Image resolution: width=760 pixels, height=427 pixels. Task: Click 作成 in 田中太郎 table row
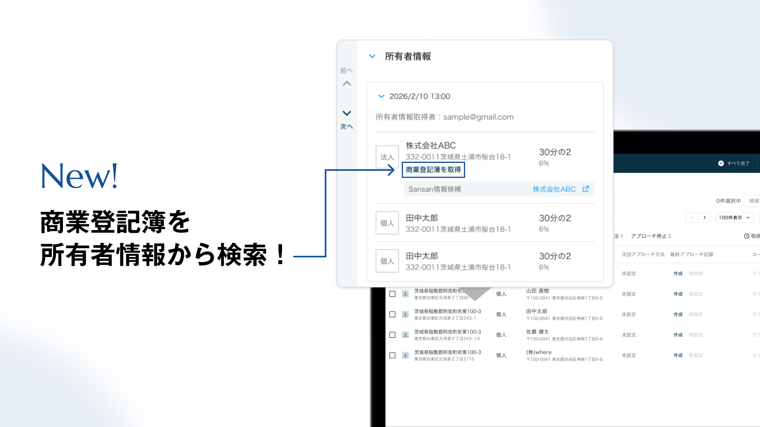678,314
